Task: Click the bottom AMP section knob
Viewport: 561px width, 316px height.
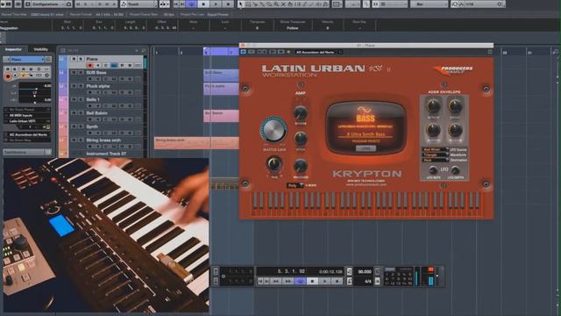Action: pos(301,166)
